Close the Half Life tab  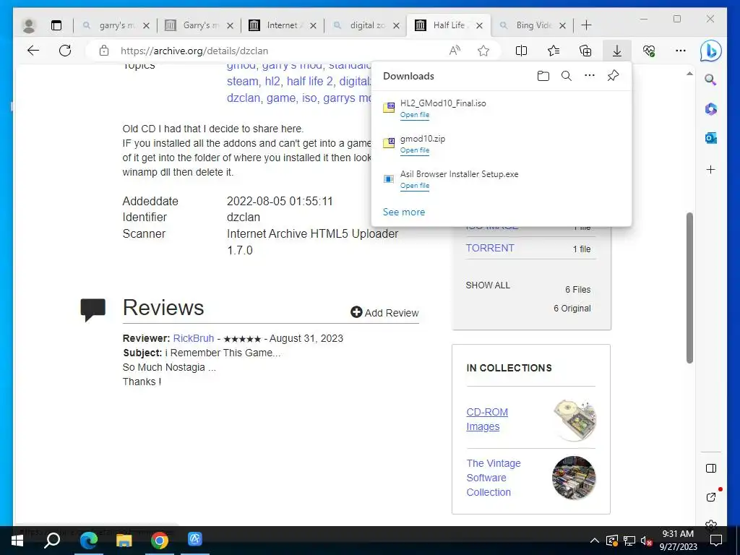pos(480,25)
